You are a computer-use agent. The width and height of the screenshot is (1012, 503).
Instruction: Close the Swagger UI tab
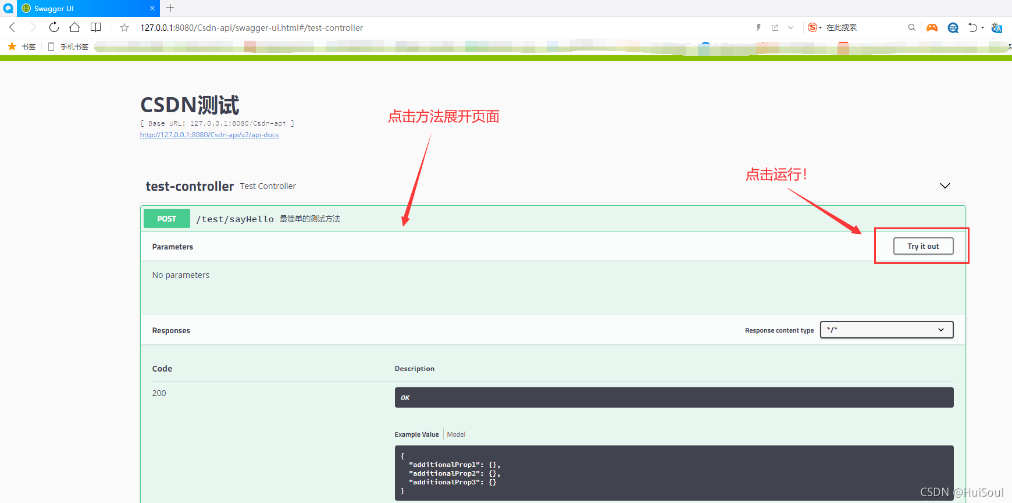tap(152, 8)
